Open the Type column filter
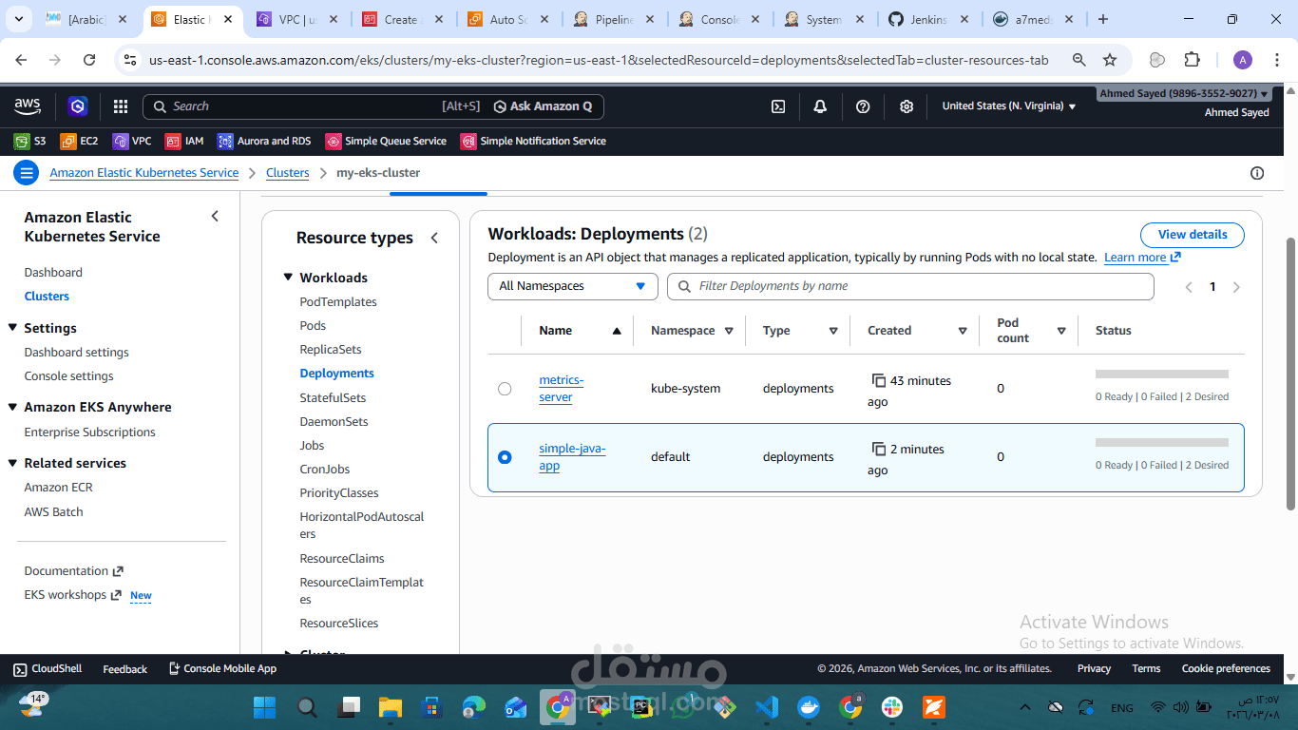This screenshot has height=730, width=1298. point(833,331)
